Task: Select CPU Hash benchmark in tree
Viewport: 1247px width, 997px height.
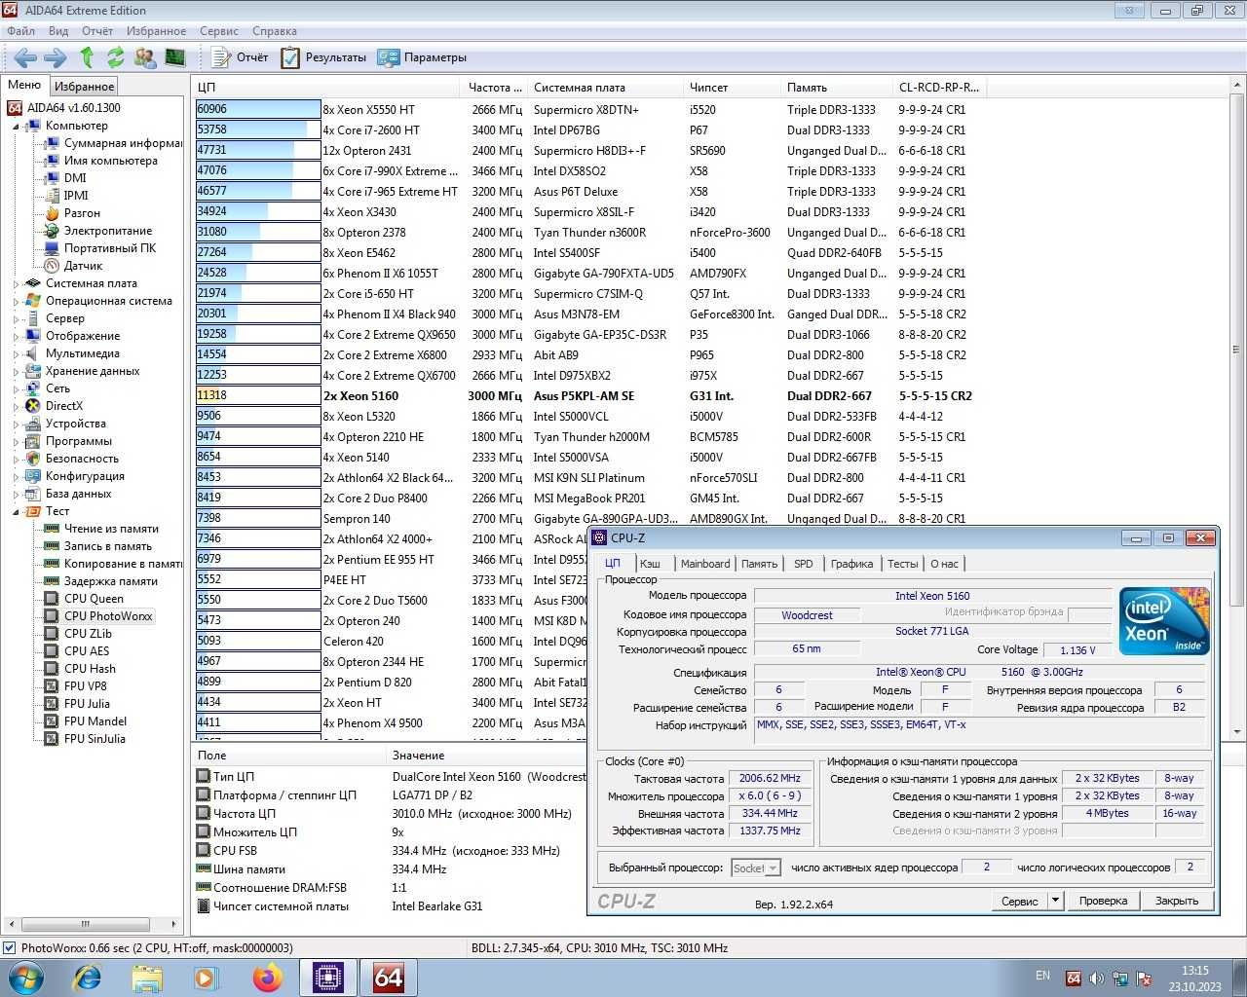Action: tap(90, 669)
